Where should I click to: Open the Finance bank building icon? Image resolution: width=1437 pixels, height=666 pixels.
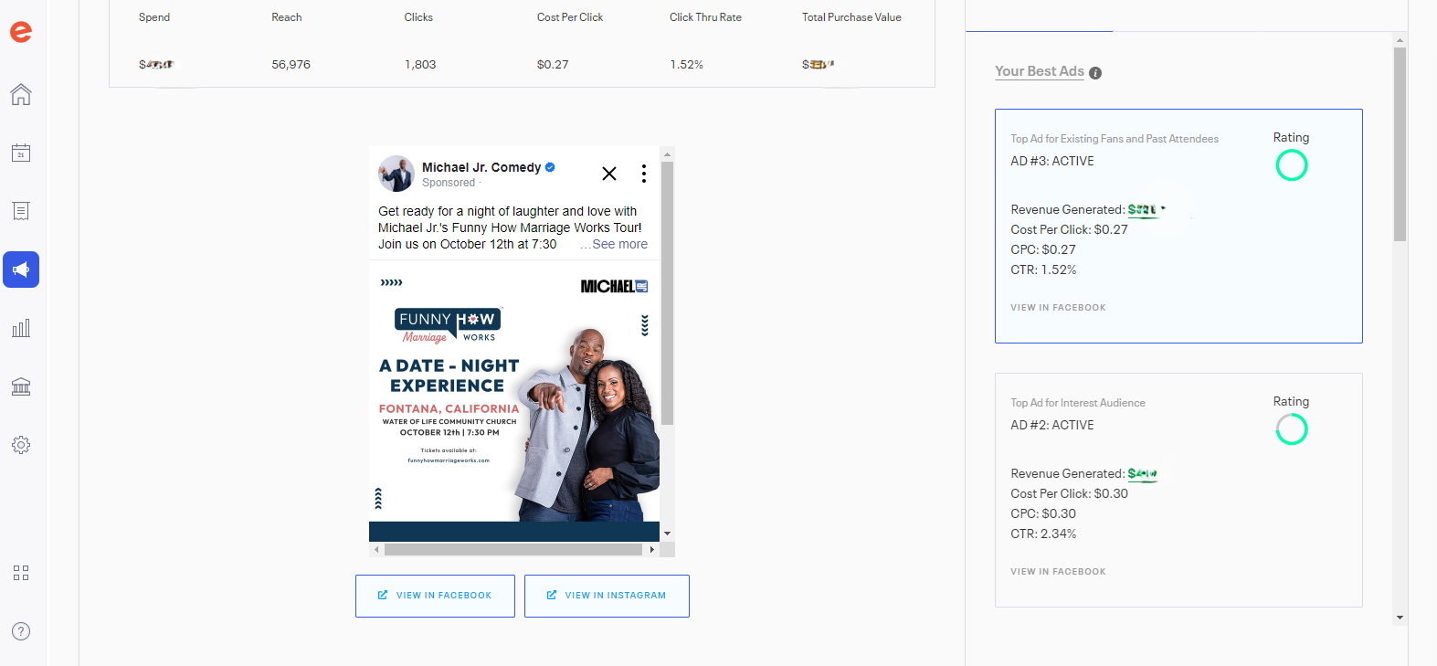click(21, 386)
